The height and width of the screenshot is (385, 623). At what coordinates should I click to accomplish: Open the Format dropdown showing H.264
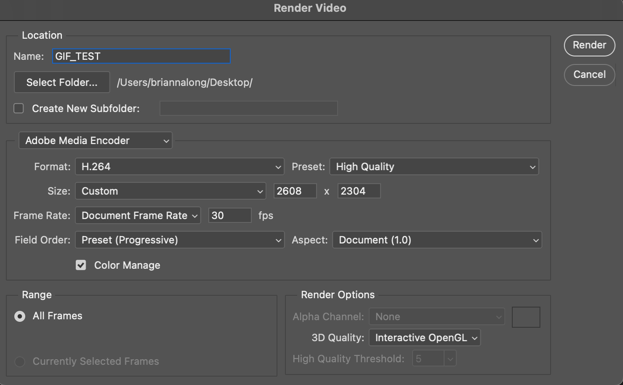click(x=180, y=166)
